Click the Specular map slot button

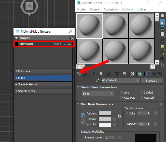point(115,125)
